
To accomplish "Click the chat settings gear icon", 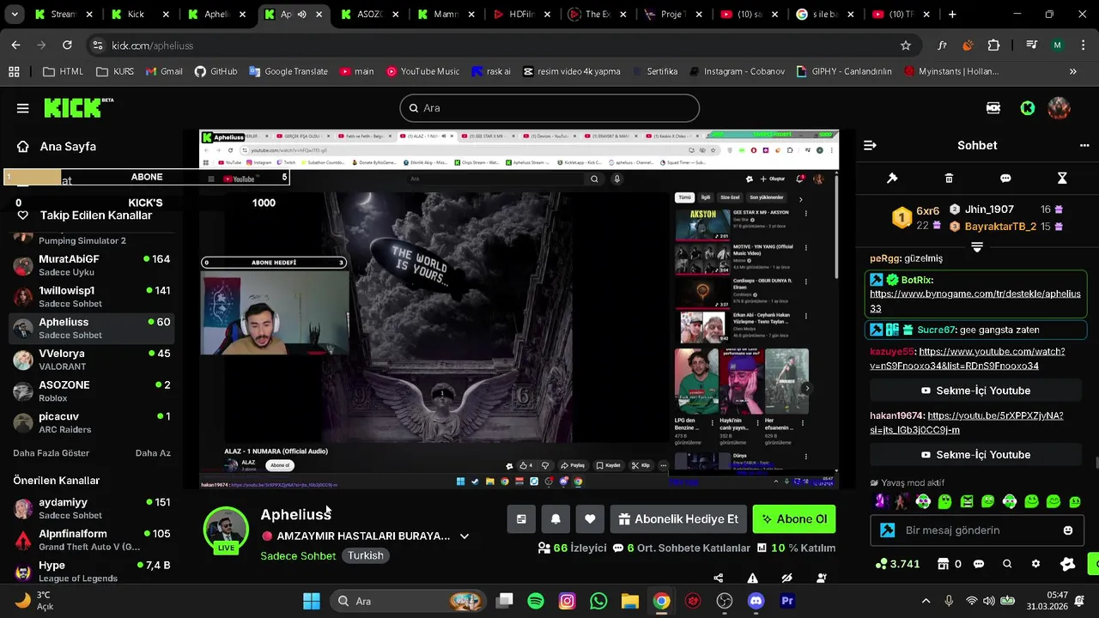I will pyautogui.click(x=1035, y=564).
